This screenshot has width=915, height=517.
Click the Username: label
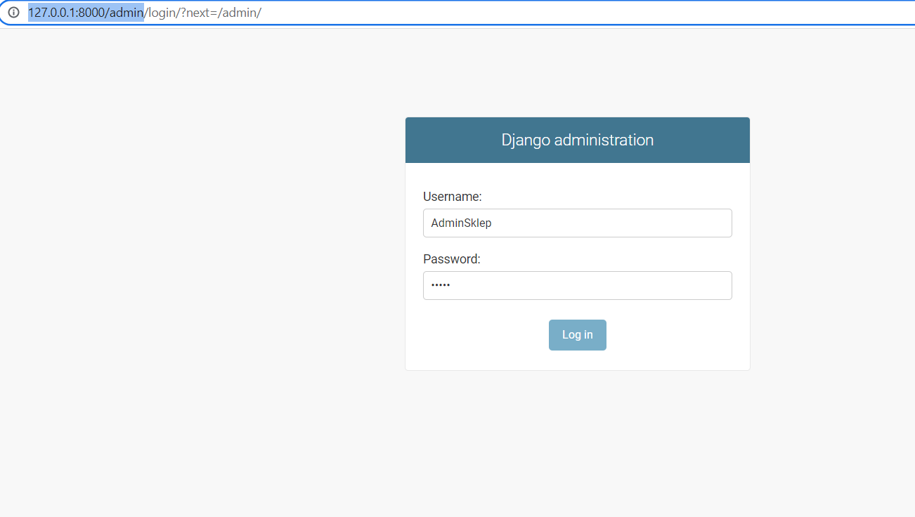(x=453, y=197)
